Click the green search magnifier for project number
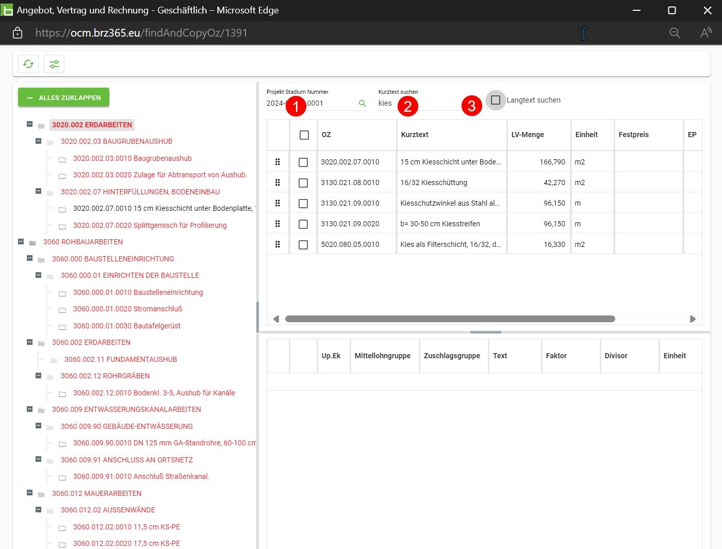This screenshot has width=722, height=549. pos(362,104)
